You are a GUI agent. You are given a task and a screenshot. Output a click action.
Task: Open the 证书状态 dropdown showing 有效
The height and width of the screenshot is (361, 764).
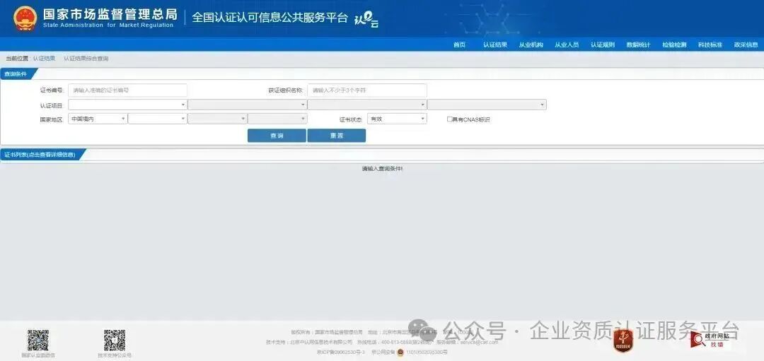pyautogui.click(x=397, y=119)
